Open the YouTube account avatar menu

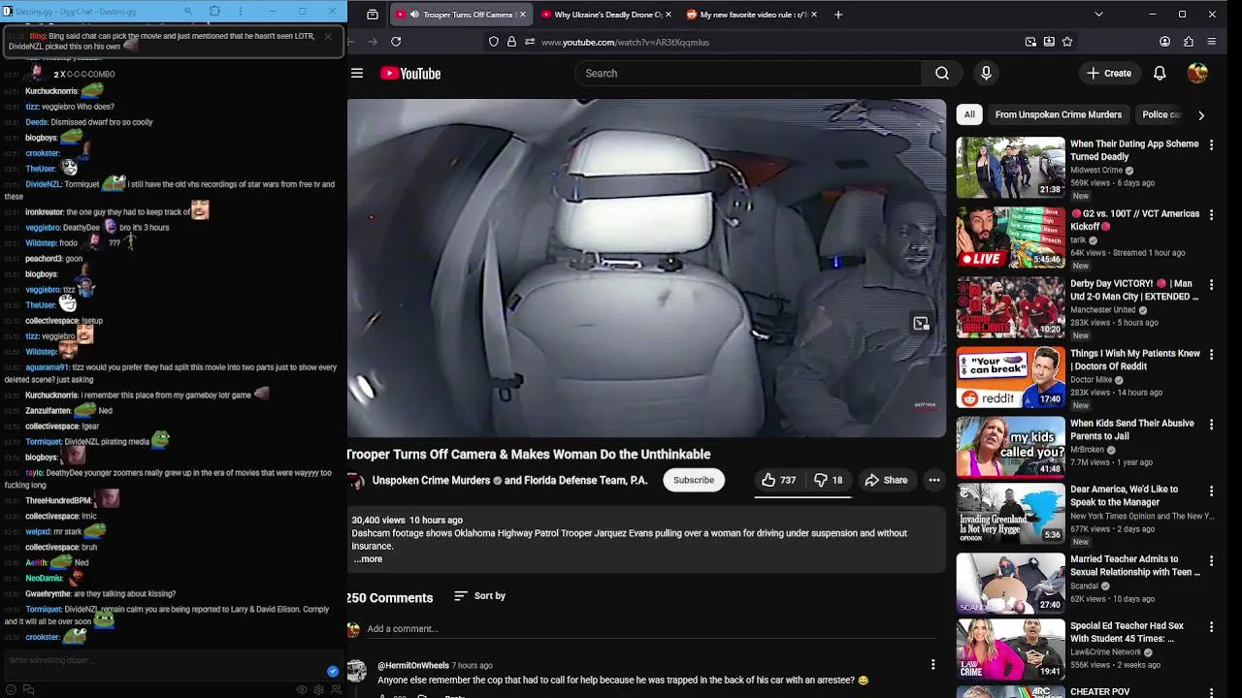(1197, 74)
